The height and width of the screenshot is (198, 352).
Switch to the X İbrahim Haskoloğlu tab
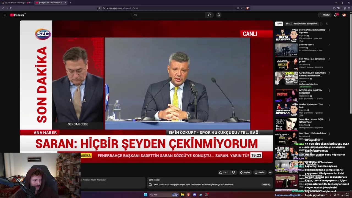[17, 3]
